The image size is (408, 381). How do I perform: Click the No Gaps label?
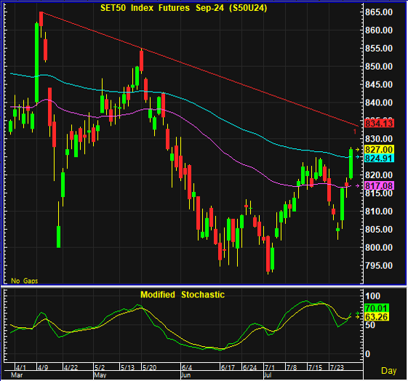[x=25, y=281]
